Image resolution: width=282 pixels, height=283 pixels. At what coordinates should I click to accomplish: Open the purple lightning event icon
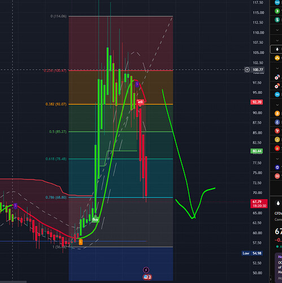point(146,270)
